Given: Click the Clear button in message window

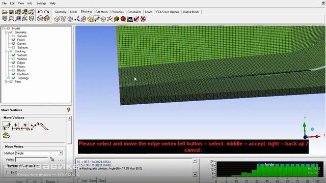Looking at the screenshot, I should pyautogui.click(x=102, y=180).
